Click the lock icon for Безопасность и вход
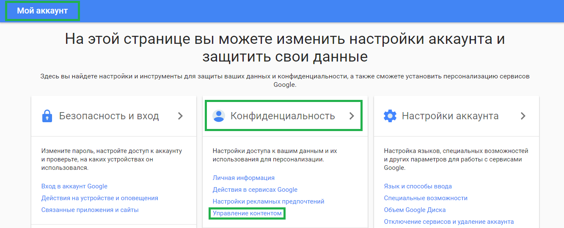 [x=47, y=116]
